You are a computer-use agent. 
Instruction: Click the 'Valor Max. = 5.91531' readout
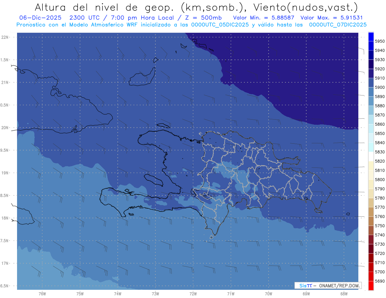tap(331, 18)
